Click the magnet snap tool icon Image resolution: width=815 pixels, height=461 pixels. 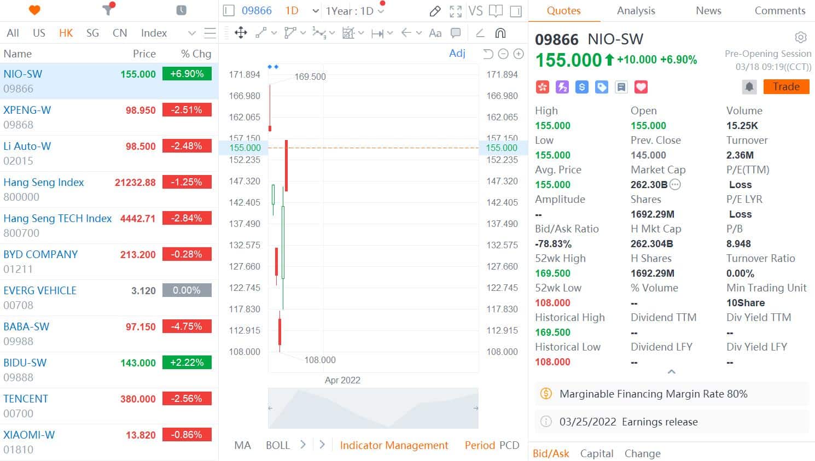(500, 33)
